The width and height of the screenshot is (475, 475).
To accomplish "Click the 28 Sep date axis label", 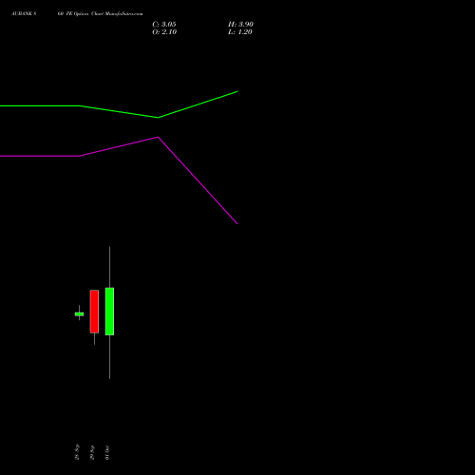I will tap(77, 452).
